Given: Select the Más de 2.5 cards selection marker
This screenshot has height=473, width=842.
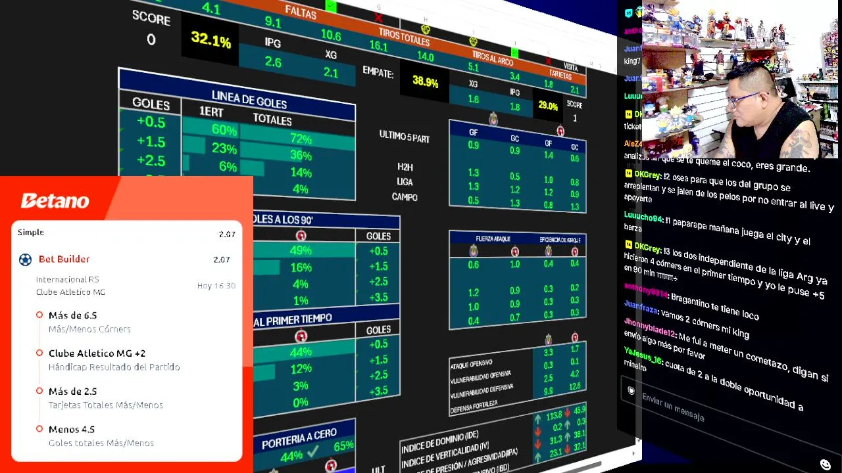Looking at the screenshot, I should pyautogui.click(x=39, y=392).
